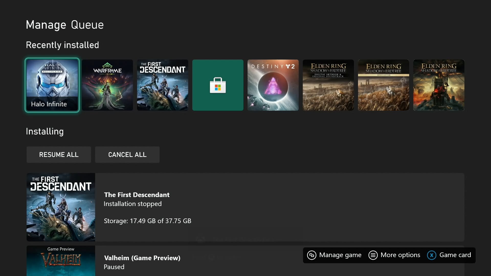Open the last Elden Ring Shadow of Erdtree tile
The image size is (491, 276).
point(439,85)
